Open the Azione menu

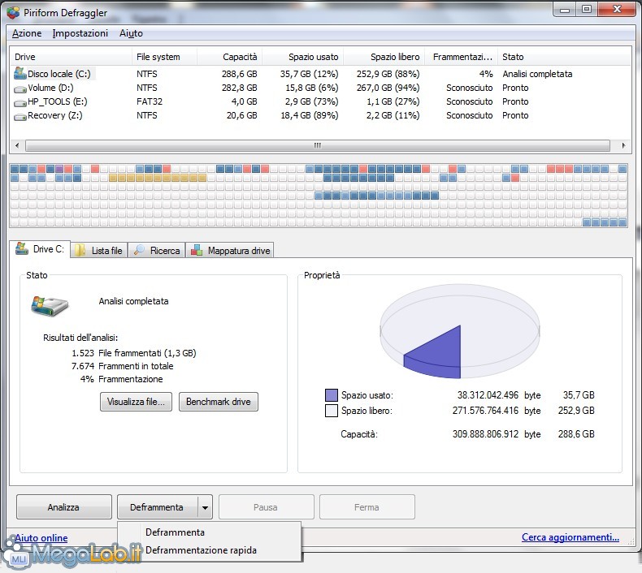(27, 33)
